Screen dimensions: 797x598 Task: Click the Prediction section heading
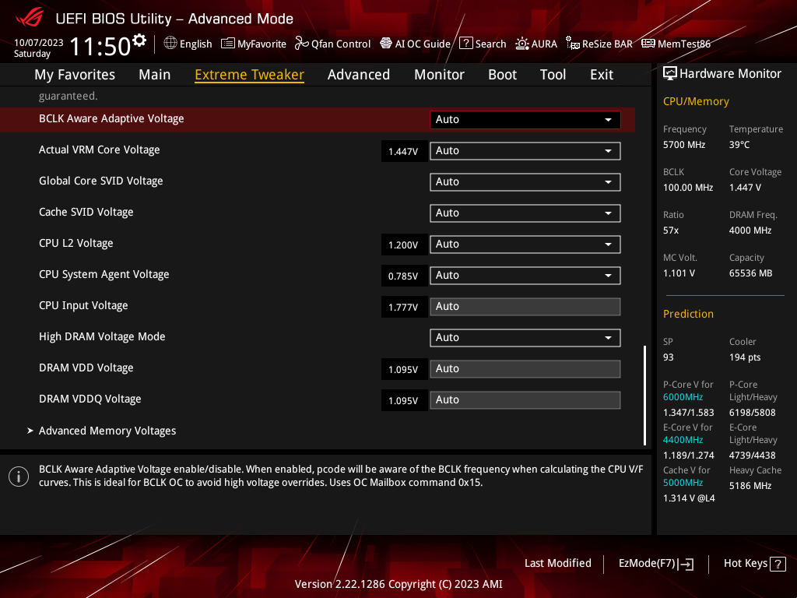pos(688,314)
